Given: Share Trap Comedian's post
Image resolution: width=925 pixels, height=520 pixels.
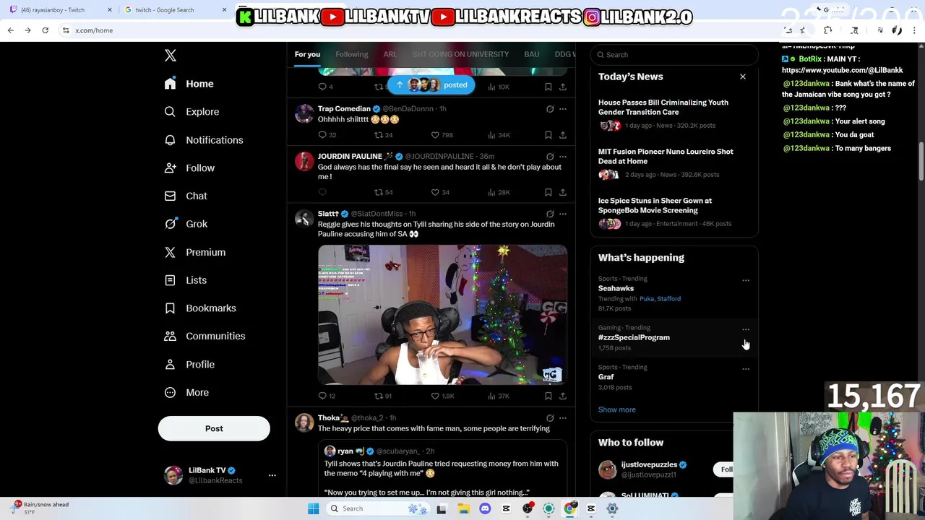Looking at the screenshot, I should click(563, 135).
